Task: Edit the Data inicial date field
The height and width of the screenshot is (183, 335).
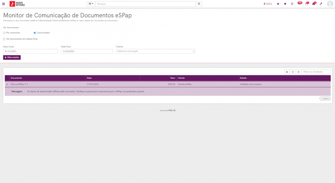Action: (x=30, y=51)
